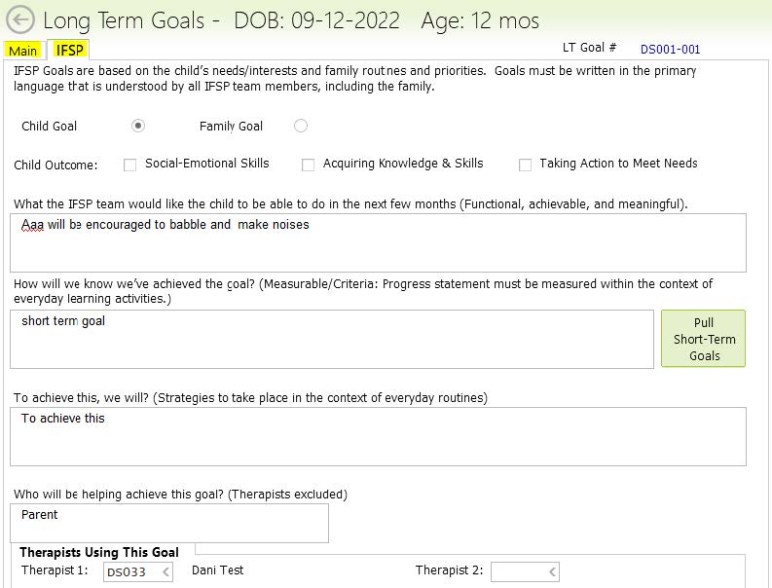Click the Therapist 1 code field DS033
The width and height of the screenshot is (772, 588).
pyautogui.click(x=129, y=572)
